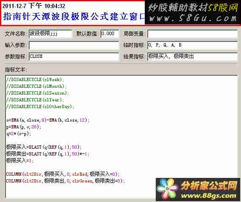Click the 炒股辅助教材58股网 banner logo

coord(193,7)
